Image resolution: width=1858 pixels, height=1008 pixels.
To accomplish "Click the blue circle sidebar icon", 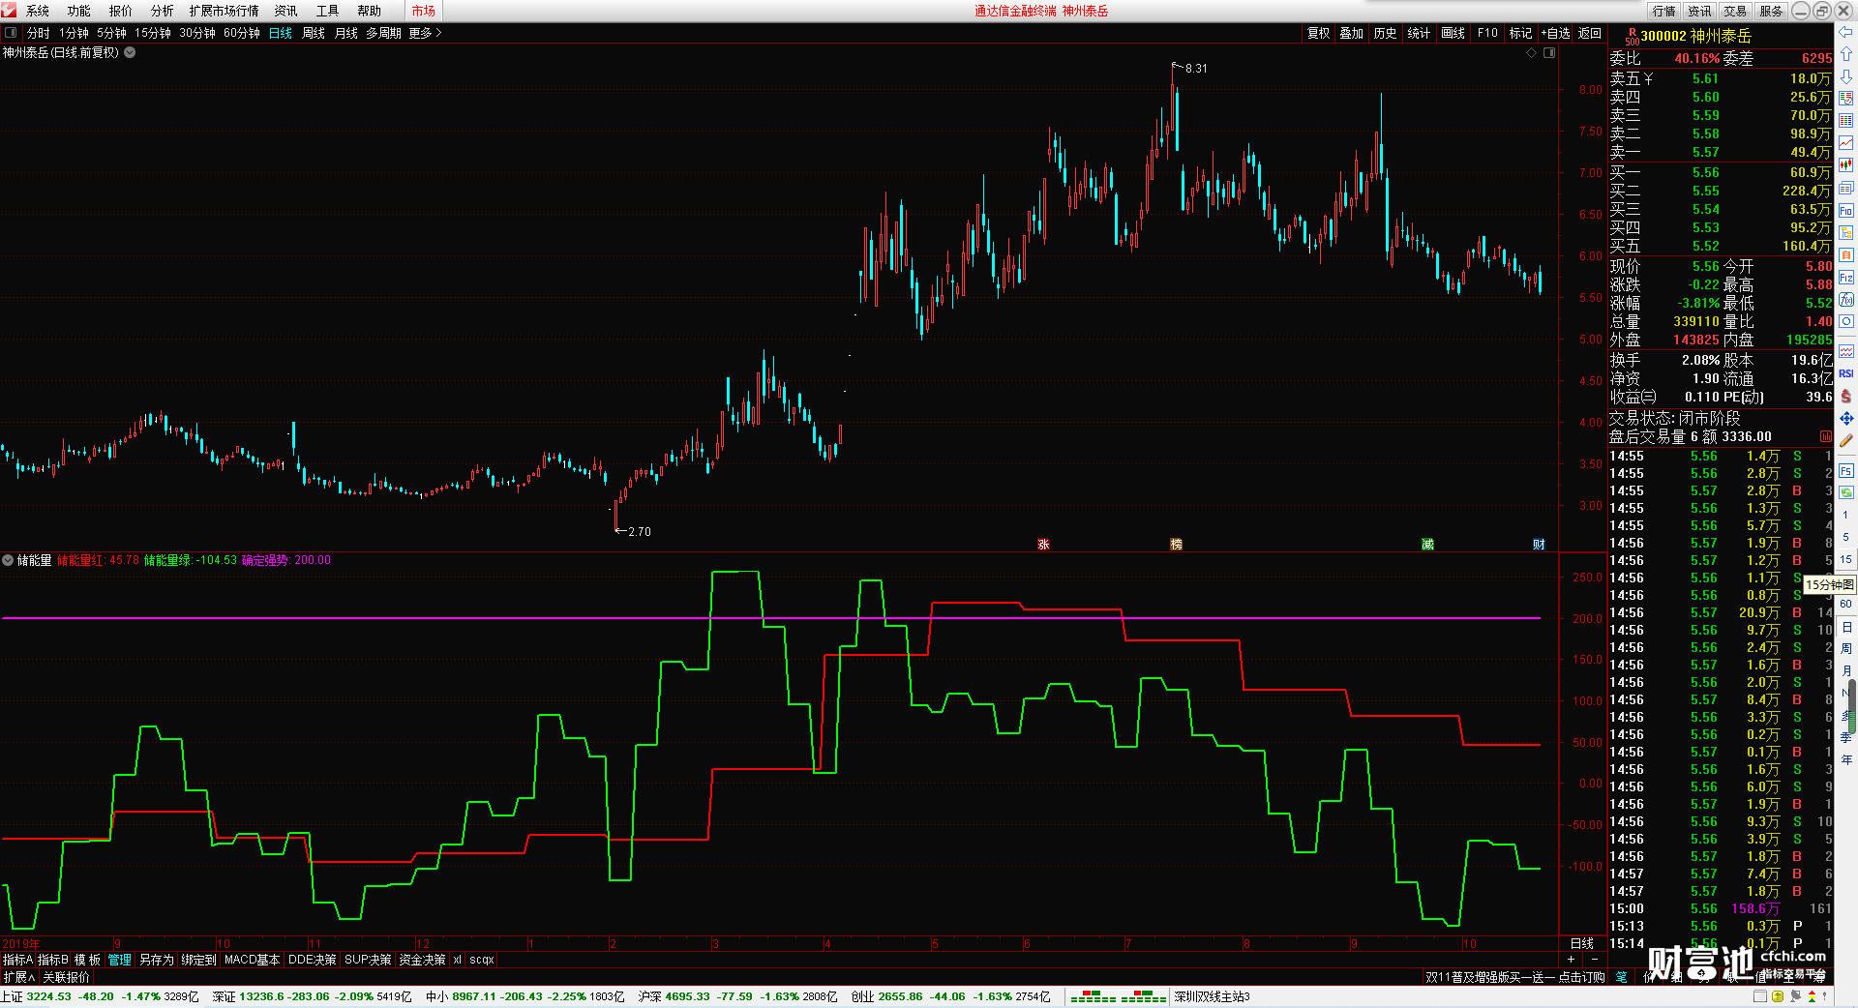I will (1845, 322).
